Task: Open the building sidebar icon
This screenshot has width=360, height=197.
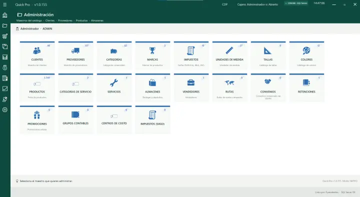Action: coord(5,78)
